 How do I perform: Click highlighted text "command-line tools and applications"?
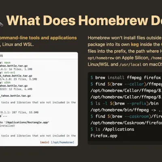(38, 38)
